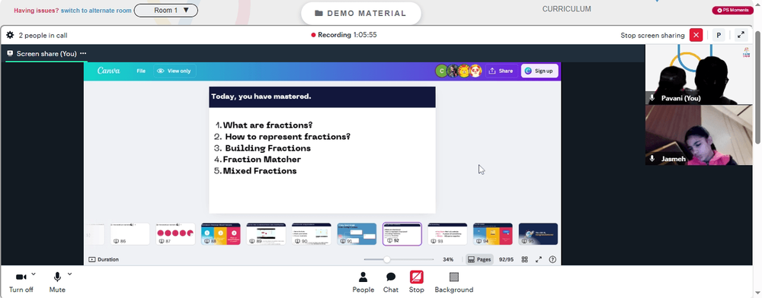Select slide 86 thumbnail

(130, 234)
